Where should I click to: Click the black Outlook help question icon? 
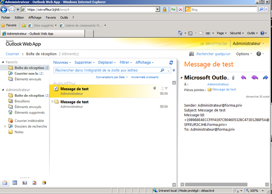click(x=259, y=54)
